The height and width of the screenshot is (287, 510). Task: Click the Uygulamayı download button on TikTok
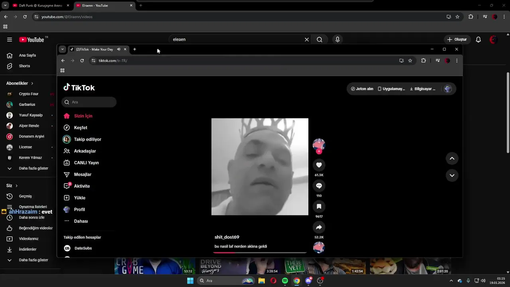click(x=391, y=89)
